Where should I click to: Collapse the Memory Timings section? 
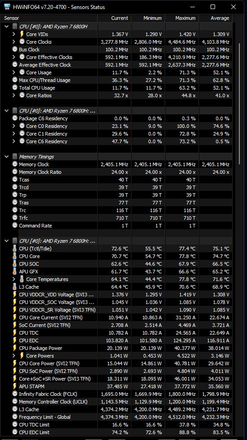[6, 157]
